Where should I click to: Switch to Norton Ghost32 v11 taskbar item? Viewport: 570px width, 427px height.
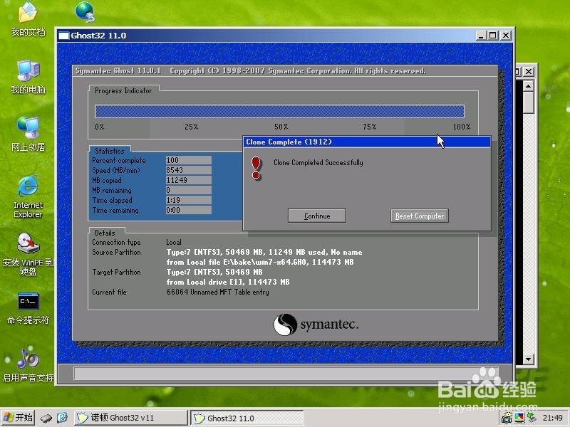coord(131,418)
